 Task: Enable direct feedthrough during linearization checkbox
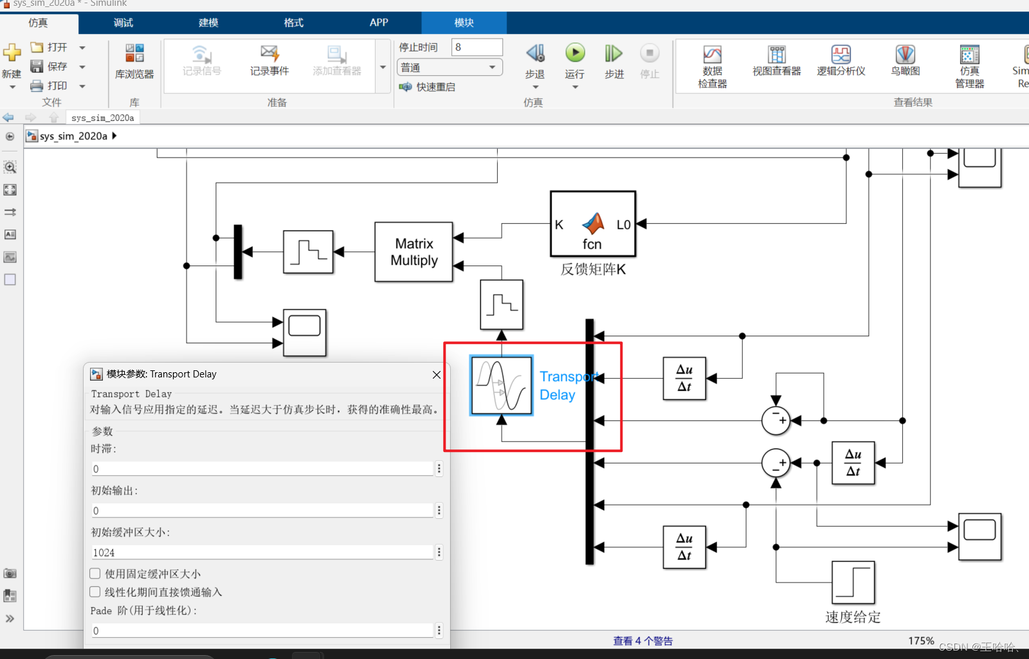click(95, 591)
